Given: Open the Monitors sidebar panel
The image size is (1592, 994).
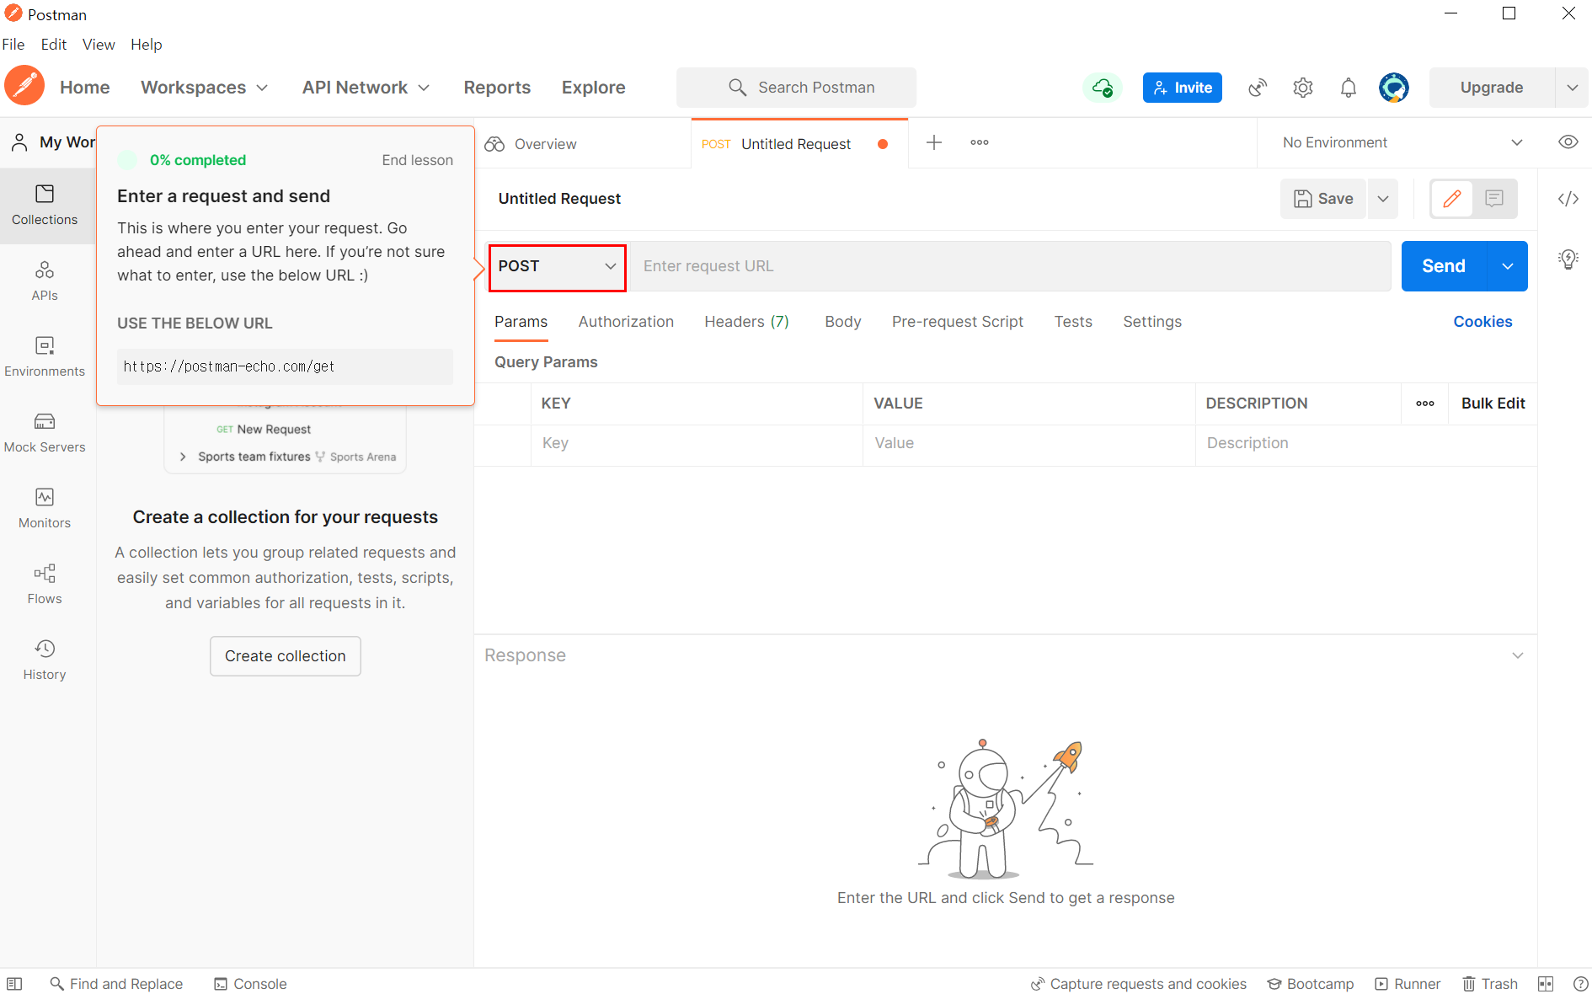Looking at the screenshot, I should pyautogui.click(x=45, y=509).
